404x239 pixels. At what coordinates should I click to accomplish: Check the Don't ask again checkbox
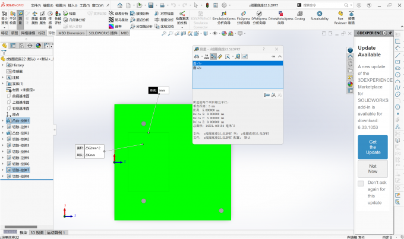coord(361,183)
